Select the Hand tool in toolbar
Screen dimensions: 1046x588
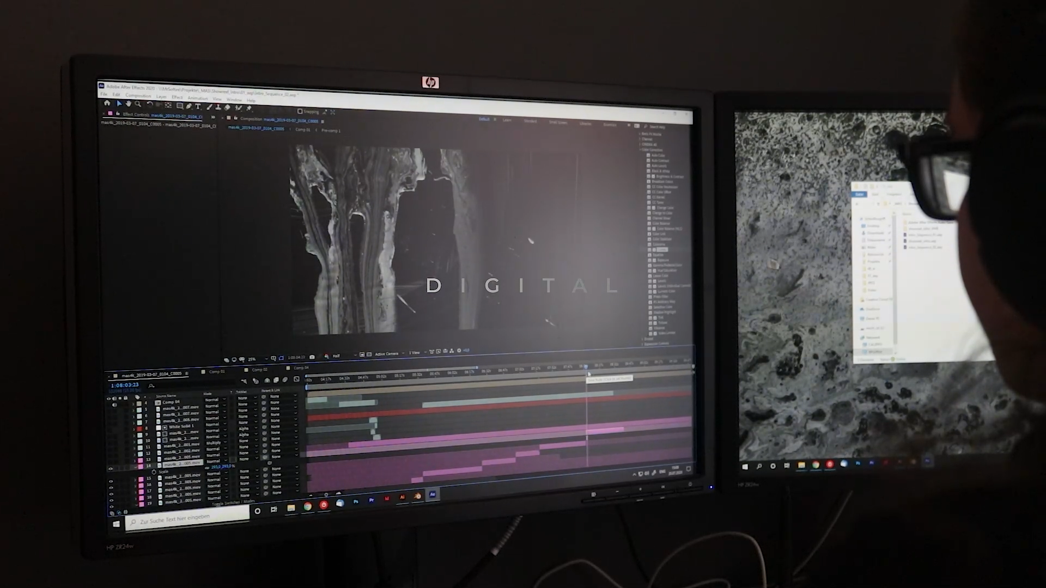point(129,103)
